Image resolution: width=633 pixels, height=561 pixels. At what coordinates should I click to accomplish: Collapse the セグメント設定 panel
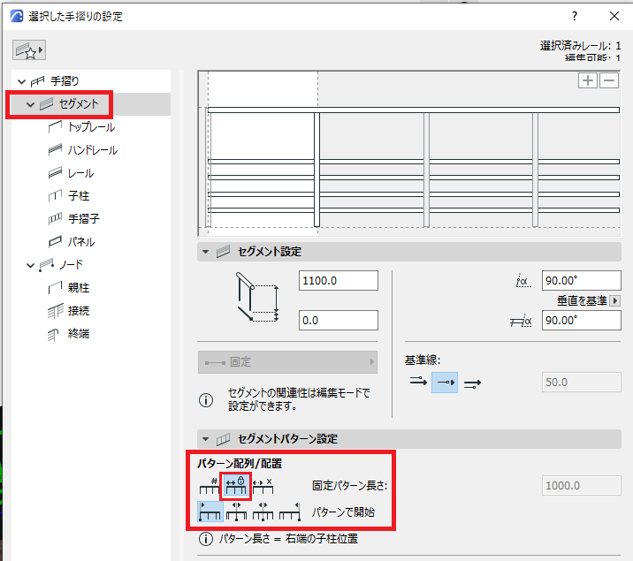[205, 252]
